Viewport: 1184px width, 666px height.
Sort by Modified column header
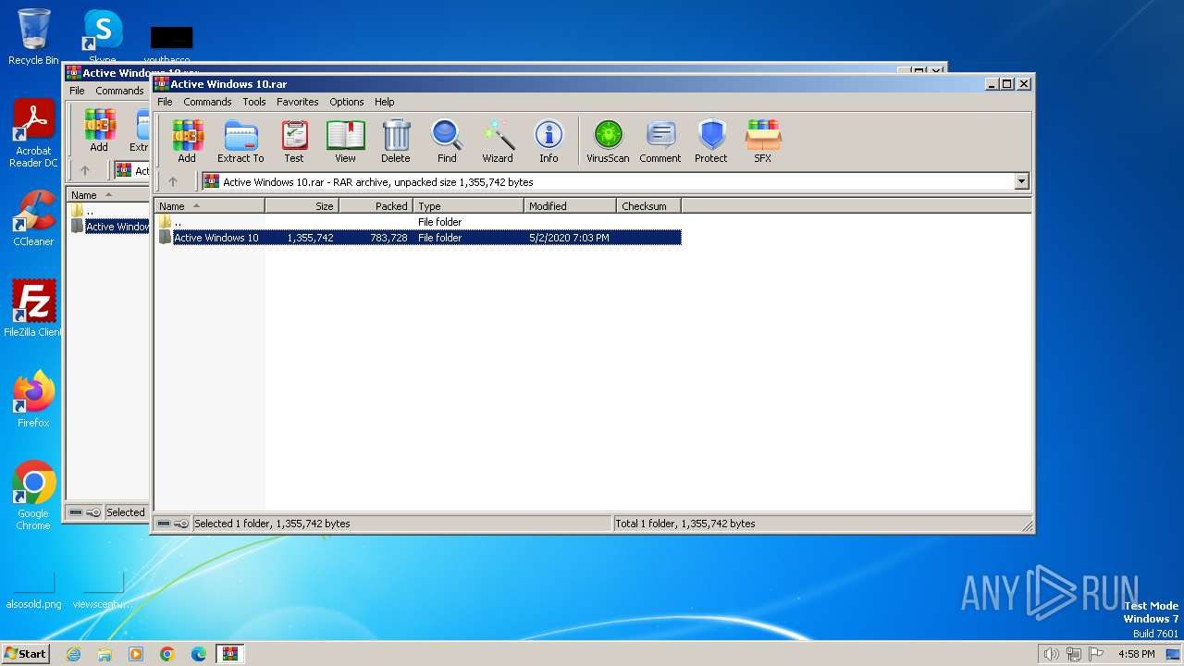click(x=571, y=206)
